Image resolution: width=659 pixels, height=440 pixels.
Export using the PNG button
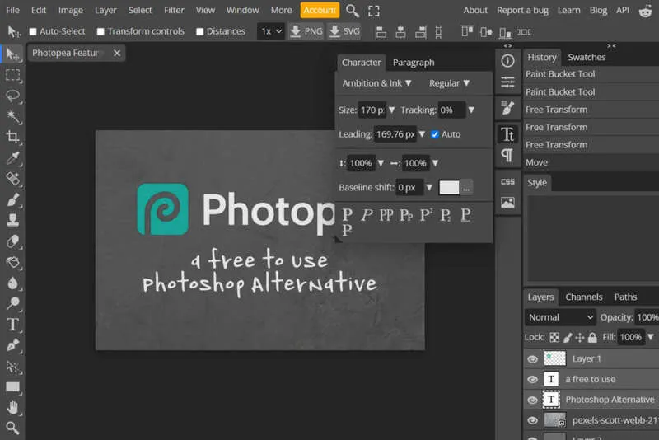pyautogui.click(x=305, y=31)
